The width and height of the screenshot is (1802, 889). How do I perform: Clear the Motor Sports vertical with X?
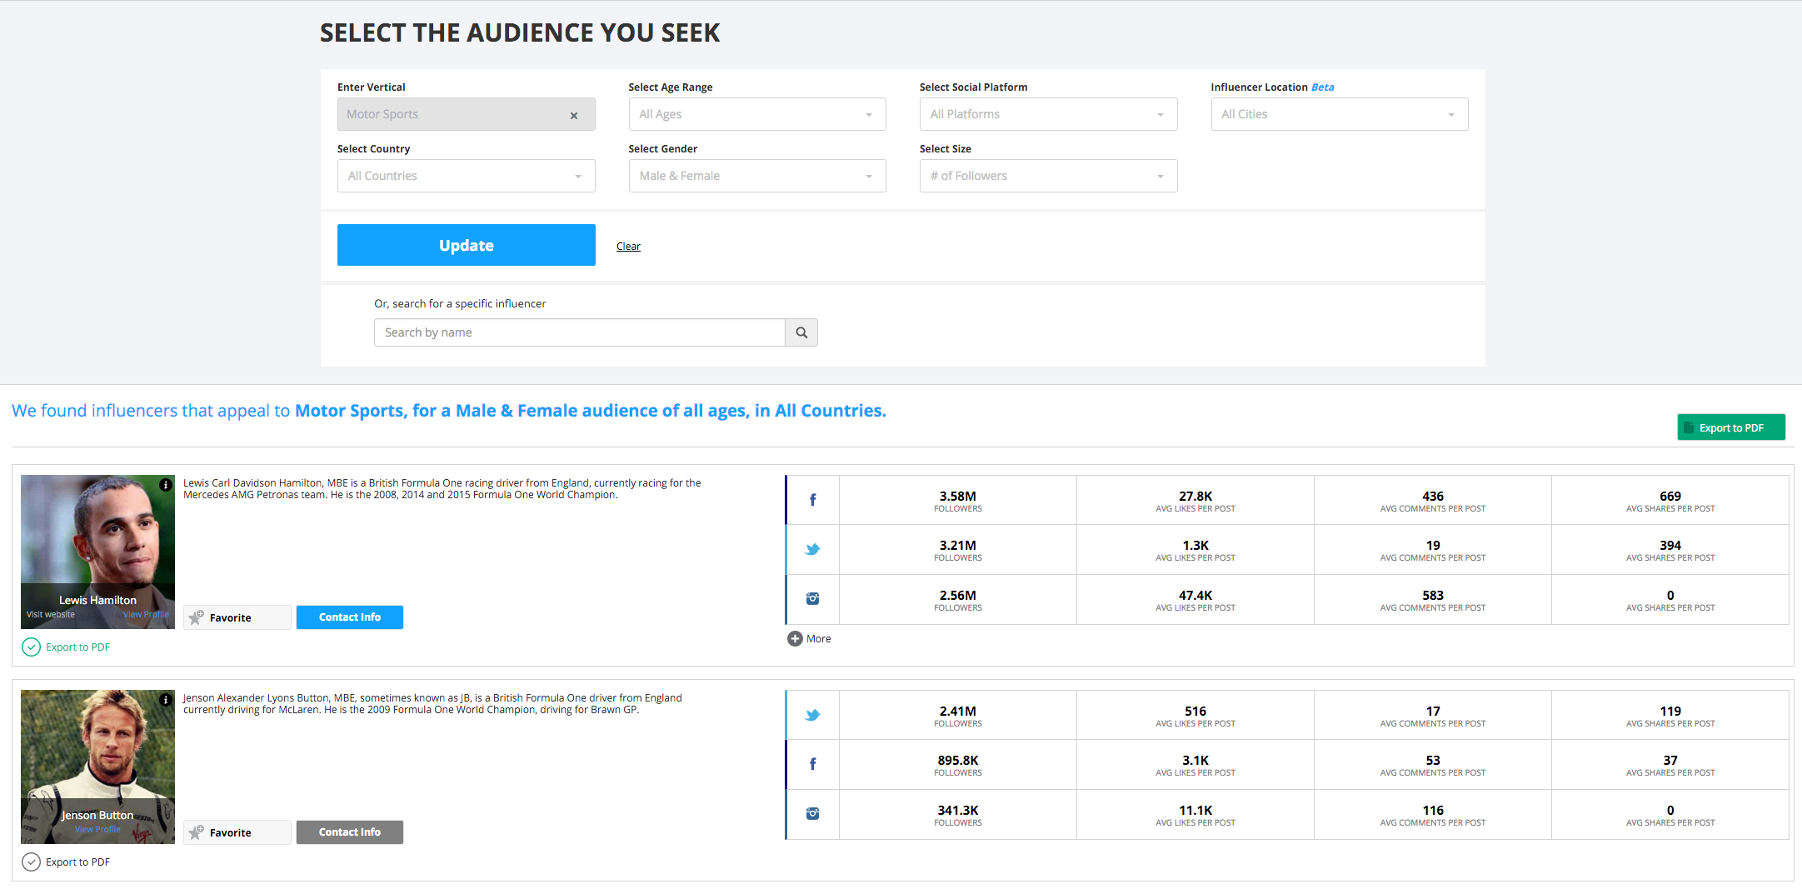574,116
